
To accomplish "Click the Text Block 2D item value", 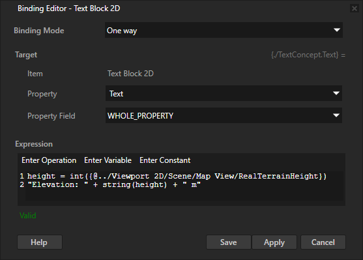I will 130,74.
